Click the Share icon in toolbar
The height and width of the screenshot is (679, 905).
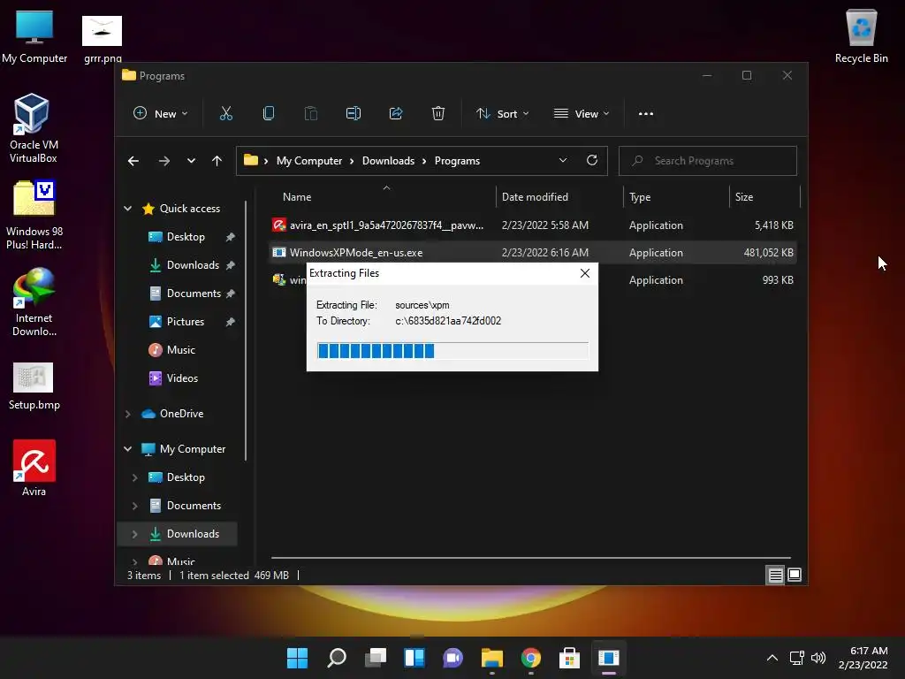pos(396,114)
